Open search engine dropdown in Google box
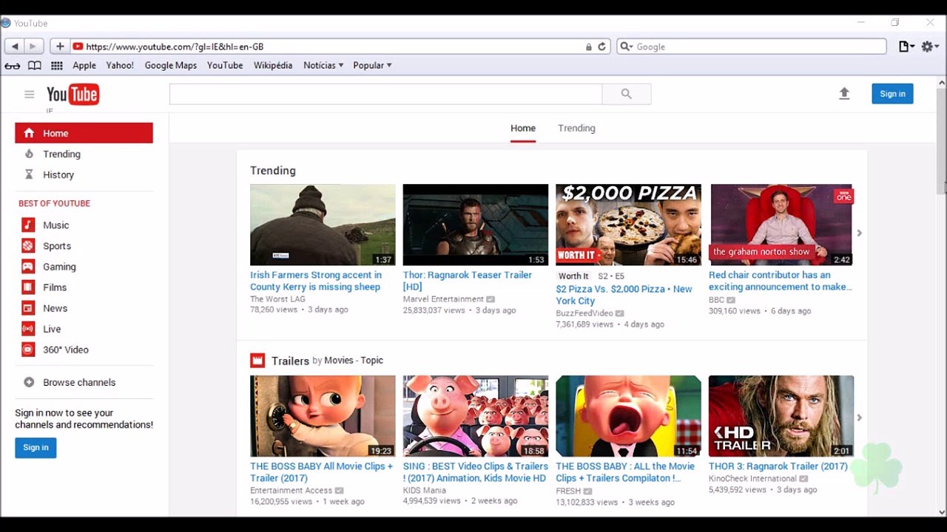Screen dimensions: 947x532 coord(627,47)
